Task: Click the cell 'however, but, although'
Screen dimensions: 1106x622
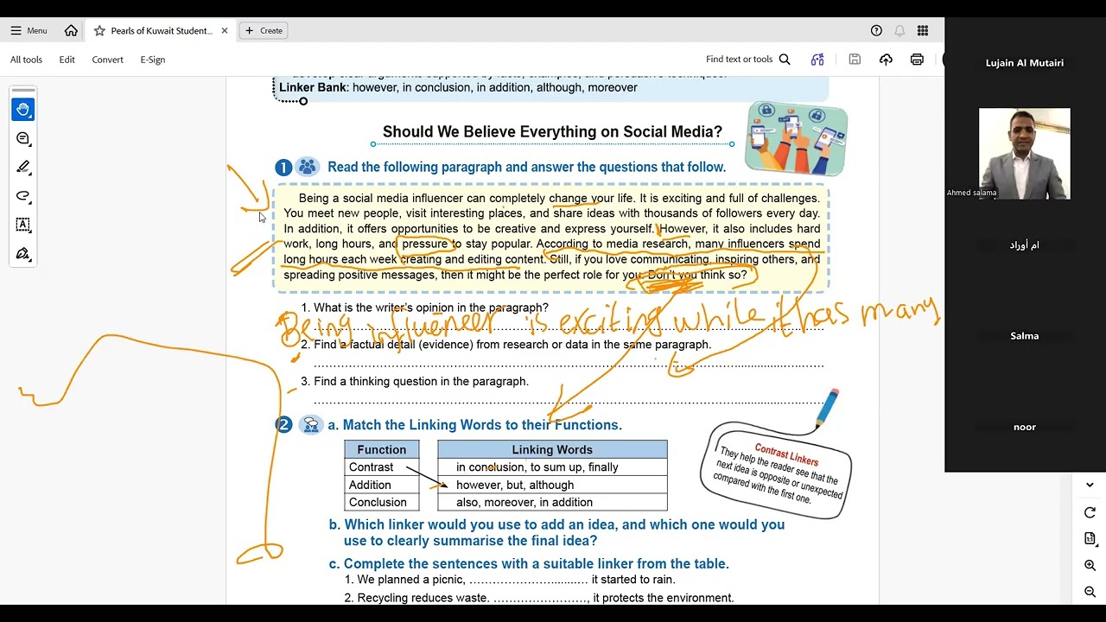Action: point(552,485)
